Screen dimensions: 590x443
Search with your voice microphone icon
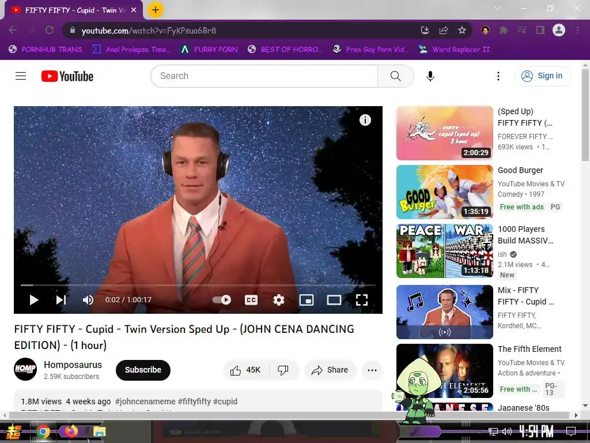(430, 76)
